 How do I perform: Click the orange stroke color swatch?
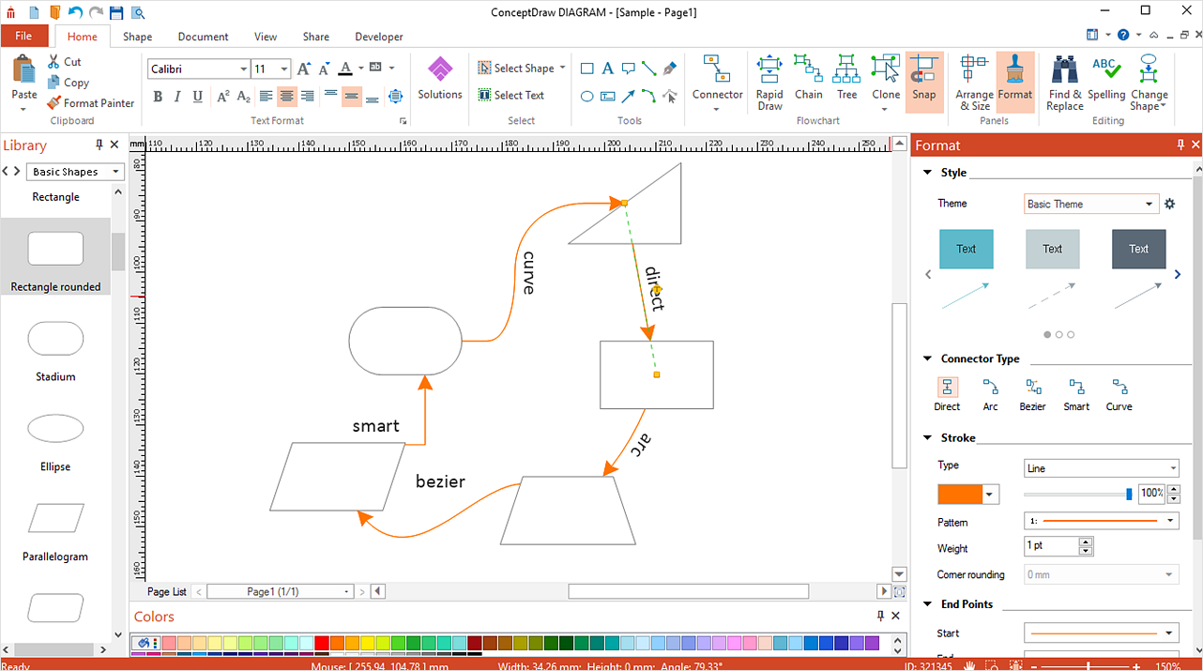[959, 495]
